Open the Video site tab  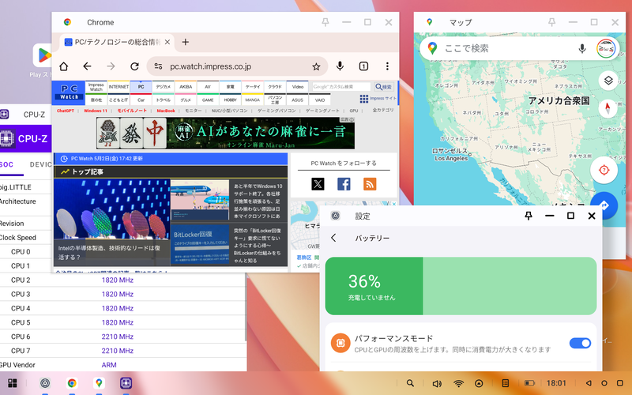click(298, 87)
